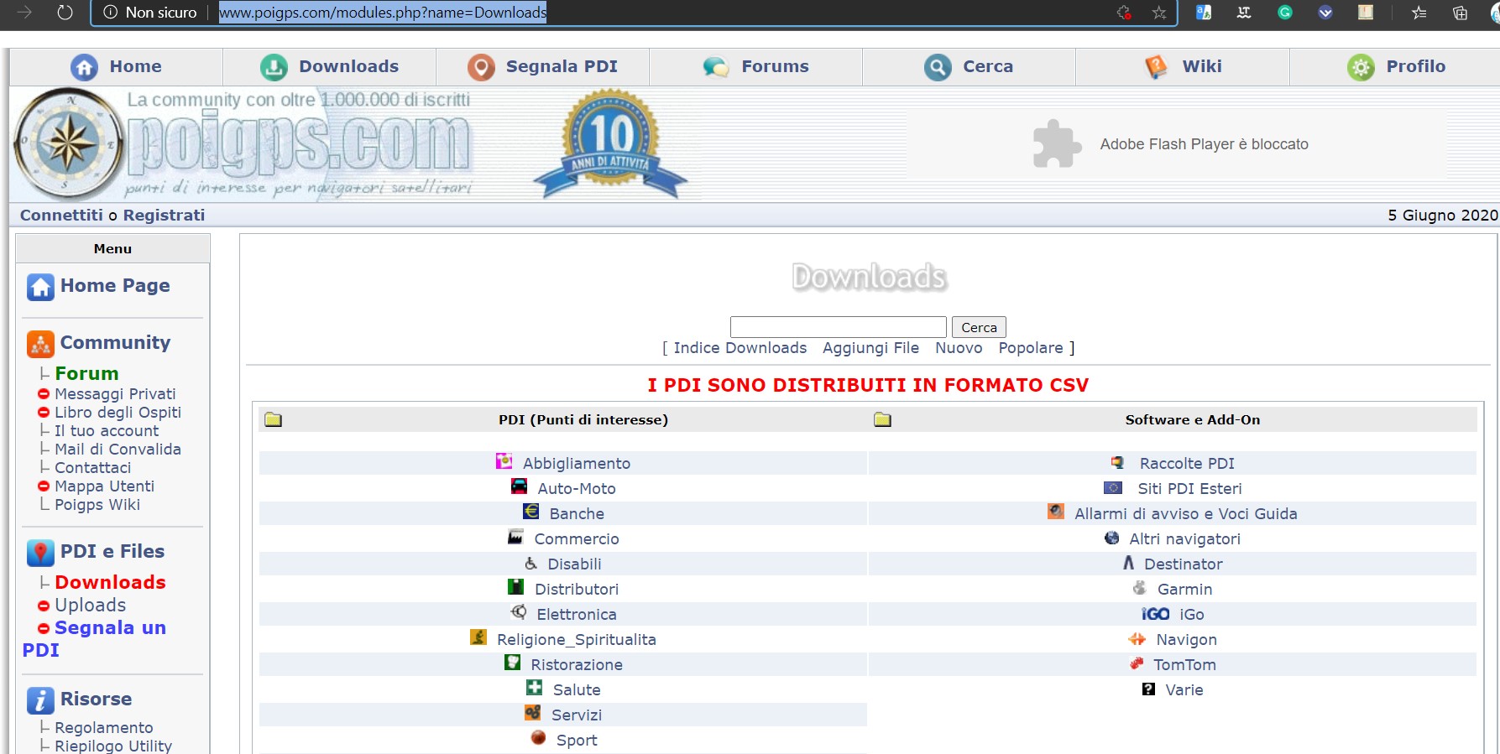The width and height of the screenshot is (1500, 754).
Task: Click the poigps compass logo
Action: pos(69,143)
